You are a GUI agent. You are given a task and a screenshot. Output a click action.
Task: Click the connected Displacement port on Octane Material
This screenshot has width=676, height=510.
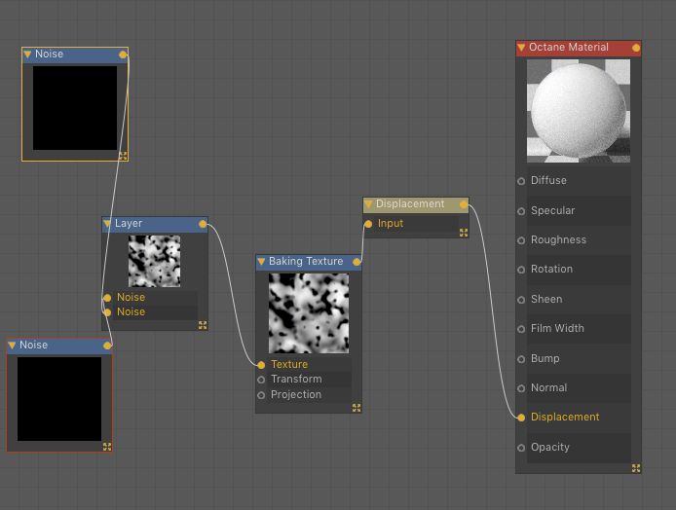(521, 418)
